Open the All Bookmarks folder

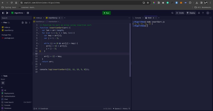(x=203, y=7)
